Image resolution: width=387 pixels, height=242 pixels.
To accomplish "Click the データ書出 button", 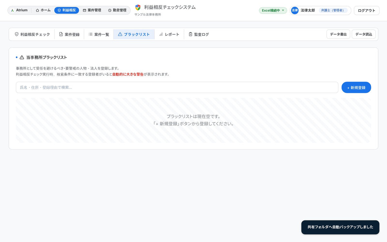I will click(338, 34).
